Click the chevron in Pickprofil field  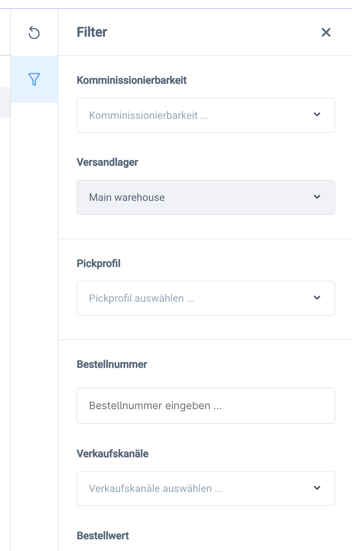pyautogui.click(x=317, y=298)
